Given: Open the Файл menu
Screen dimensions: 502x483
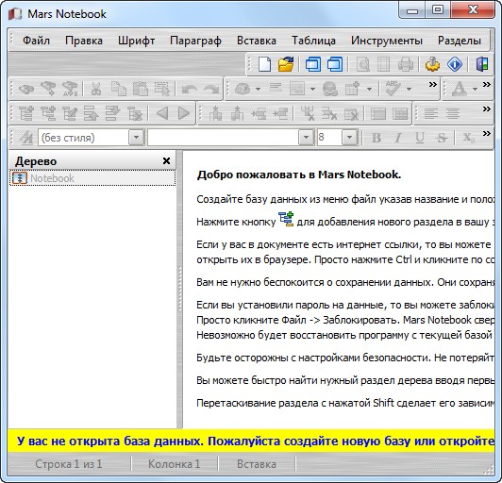Looking at the screenshot, I should (x=36, y=41).
